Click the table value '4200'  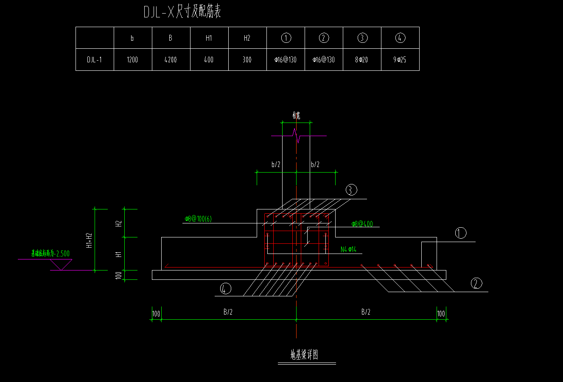point(171,60)
